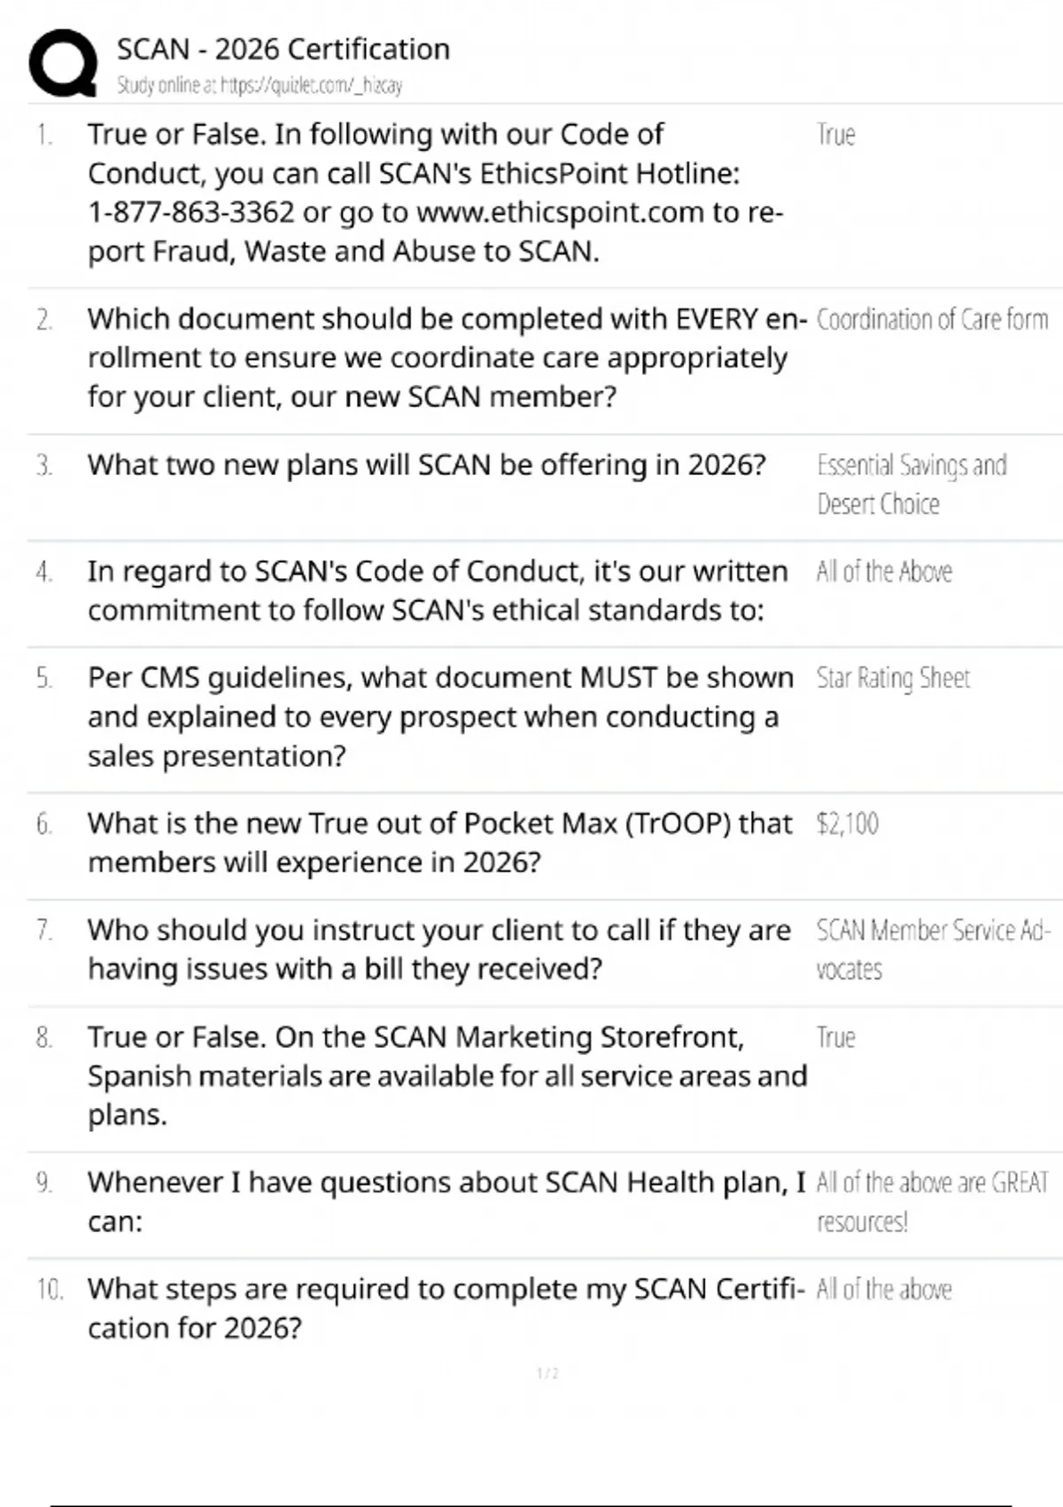This screenshot has width=1063, height=1507.
Task: Open the quizlet.com study link
Action: pyautogui.click(x=260, y=86)
